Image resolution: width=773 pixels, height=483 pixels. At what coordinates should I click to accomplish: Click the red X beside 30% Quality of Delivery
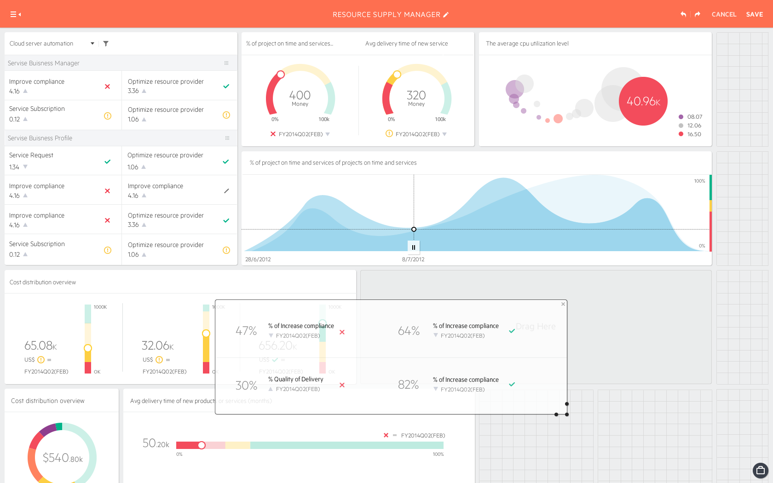pos(342,385)
